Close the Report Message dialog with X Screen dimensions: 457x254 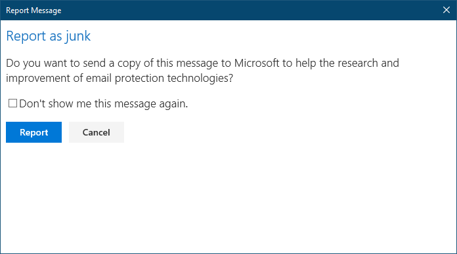pos(446,10)
